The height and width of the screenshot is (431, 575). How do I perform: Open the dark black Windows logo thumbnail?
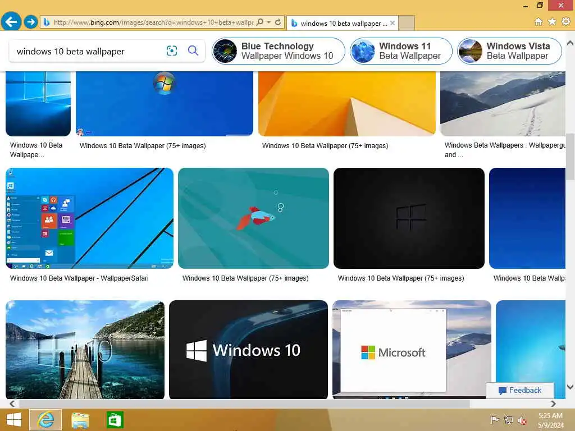[x=409, y=218]
